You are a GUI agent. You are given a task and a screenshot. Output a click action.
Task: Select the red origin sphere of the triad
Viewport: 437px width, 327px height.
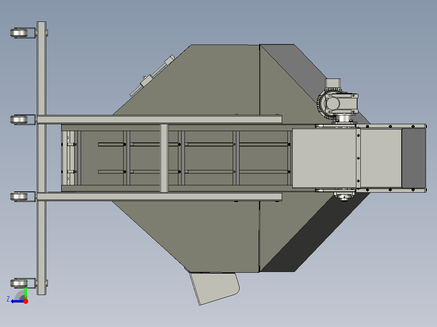(x=26, y=301)
